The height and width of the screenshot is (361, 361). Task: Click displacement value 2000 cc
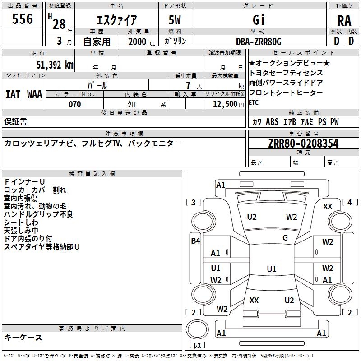point(142,42)
